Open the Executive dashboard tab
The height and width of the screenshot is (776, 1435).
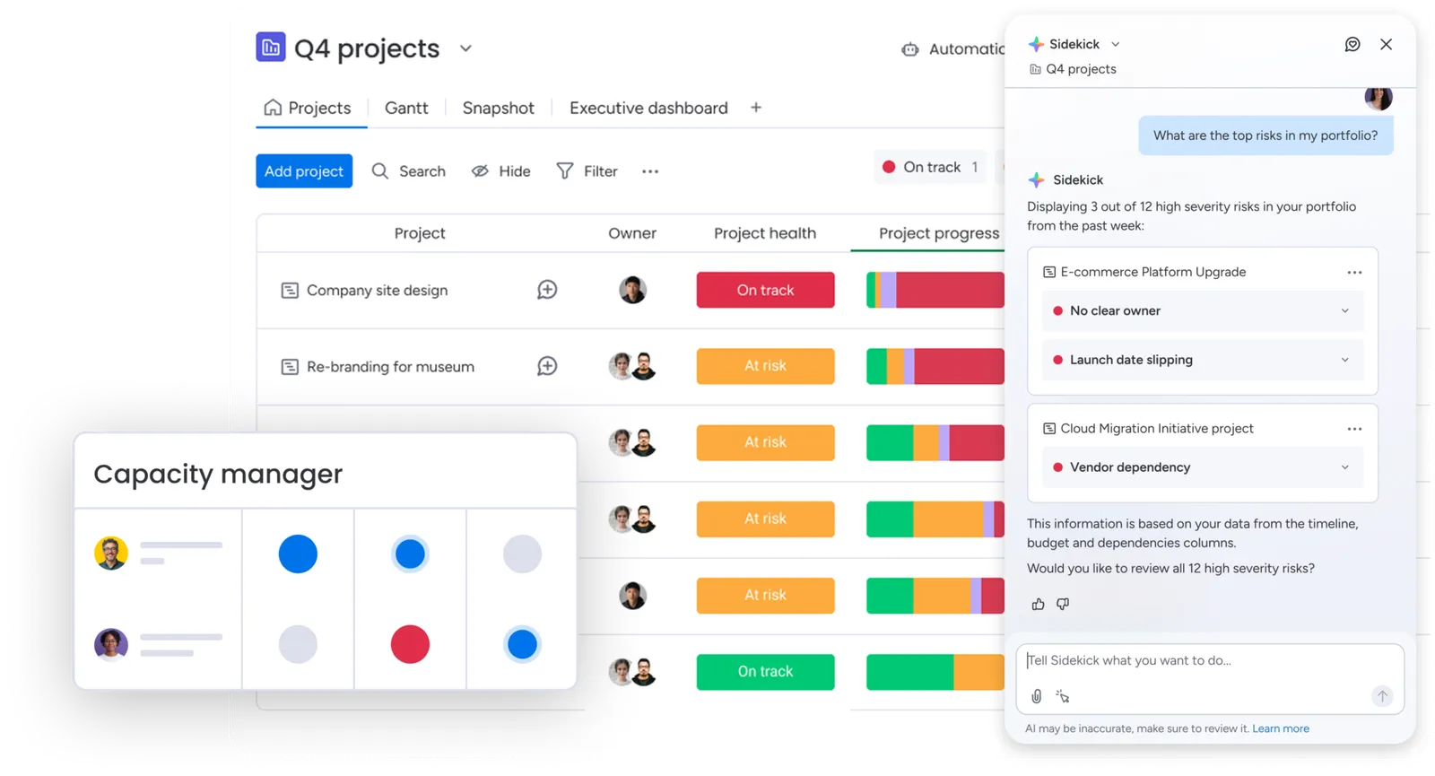coord(648,108)
